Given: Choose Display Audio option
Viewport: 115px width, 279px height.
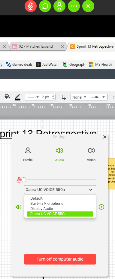Looking at the screenshot, I should click(x=60, y=209).
